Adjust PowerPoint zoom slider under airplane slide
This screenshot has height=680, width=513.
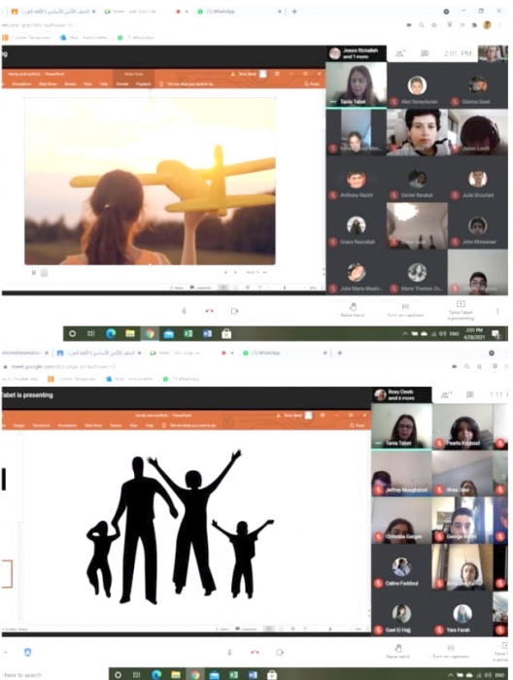point(285,288)
